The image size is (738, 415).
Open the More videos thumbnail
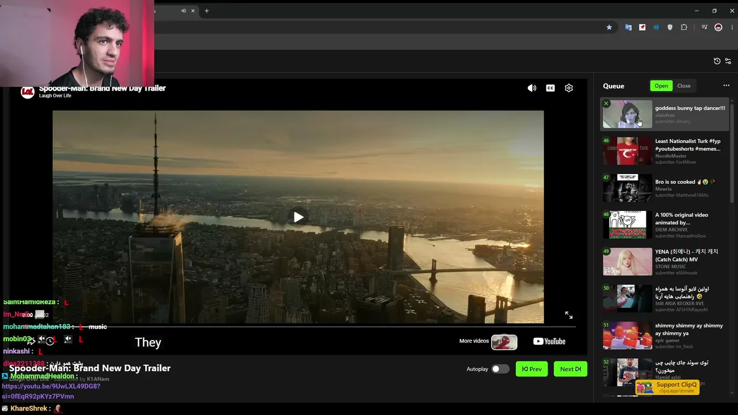(504, 342)
